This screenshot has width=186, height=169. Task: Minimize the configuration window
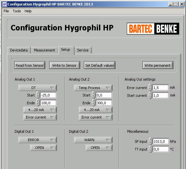(x=170, y=5)
